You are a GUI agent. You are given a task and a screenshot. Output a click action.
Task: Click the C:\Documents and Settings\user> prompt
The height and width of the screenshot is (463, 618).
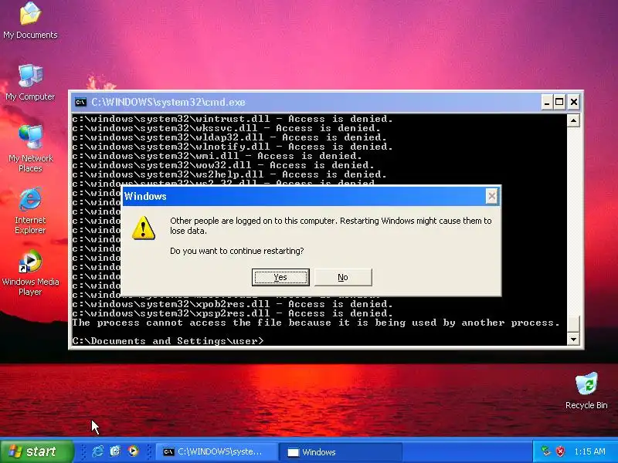[x=168, y=341]
